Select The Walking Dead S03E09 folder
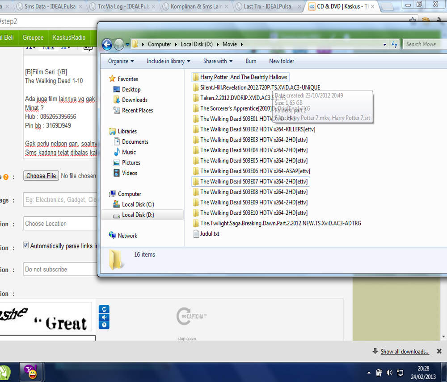Viewport: 447px width, 382px height. click(x=250, y=203)
